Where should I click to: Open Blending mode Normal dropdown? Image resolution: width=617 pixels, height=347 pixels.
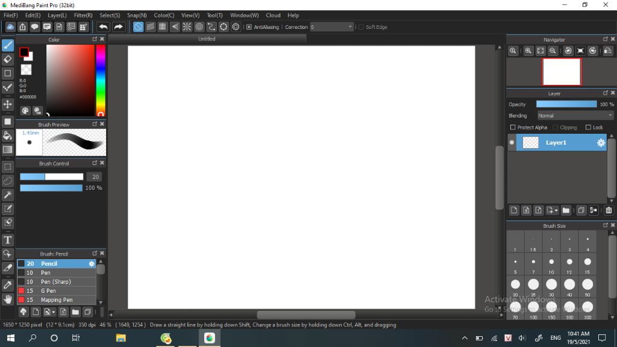tap(575, 116)
